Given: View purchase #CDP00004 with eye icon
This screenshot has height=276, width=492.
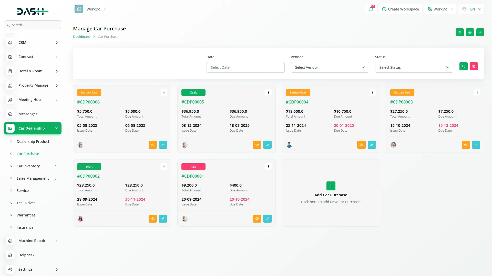Looking at the screenshot, I should (x=361, y=145).
